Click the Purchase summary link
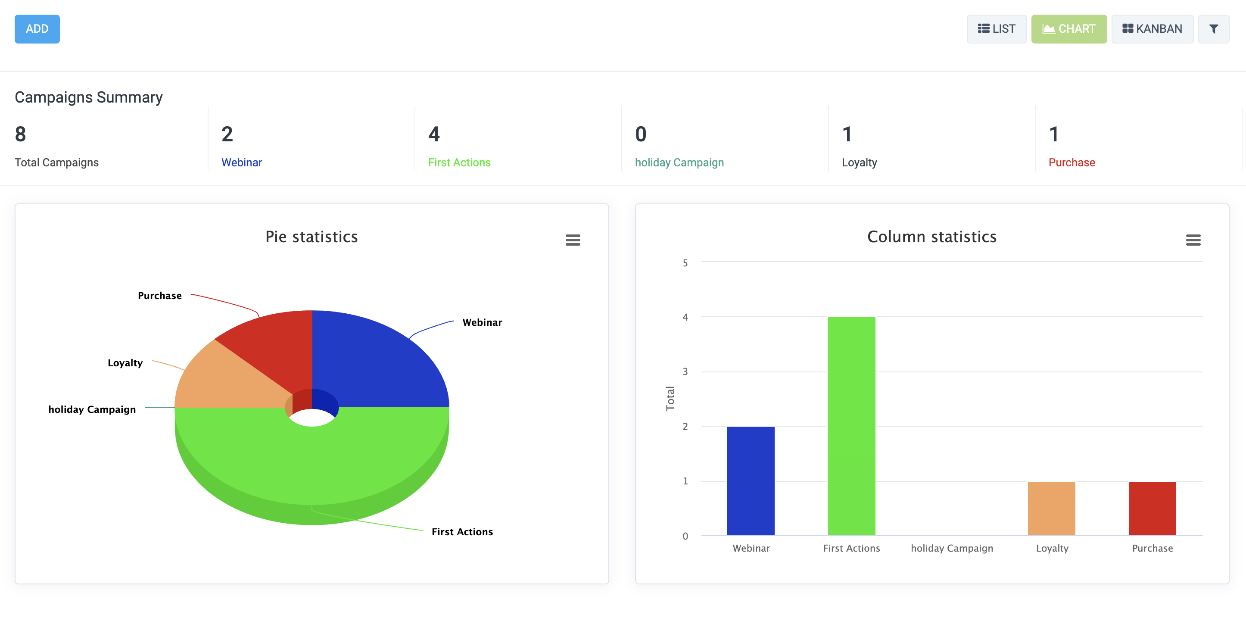 click(1072, 162)
